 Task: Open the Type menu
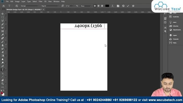click(x=29, y=1)
